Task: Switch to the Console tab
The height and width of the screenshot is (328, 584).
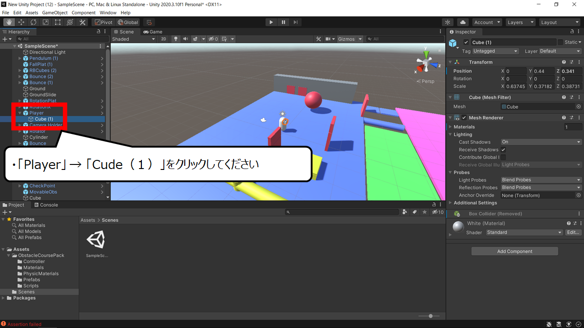Action: [x=46, y=205]
